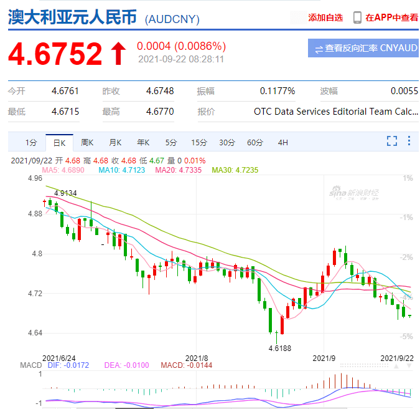Viewport: 420px width, 409px height.
Task: Click the MA30: 4.7235 legend label
Action: pos(235,170)
